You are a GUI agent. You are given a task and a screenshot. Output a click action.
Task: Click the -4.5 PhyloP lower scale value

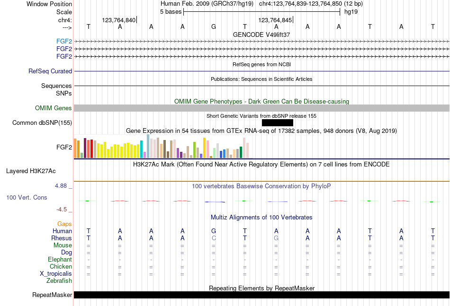(62, 210)
